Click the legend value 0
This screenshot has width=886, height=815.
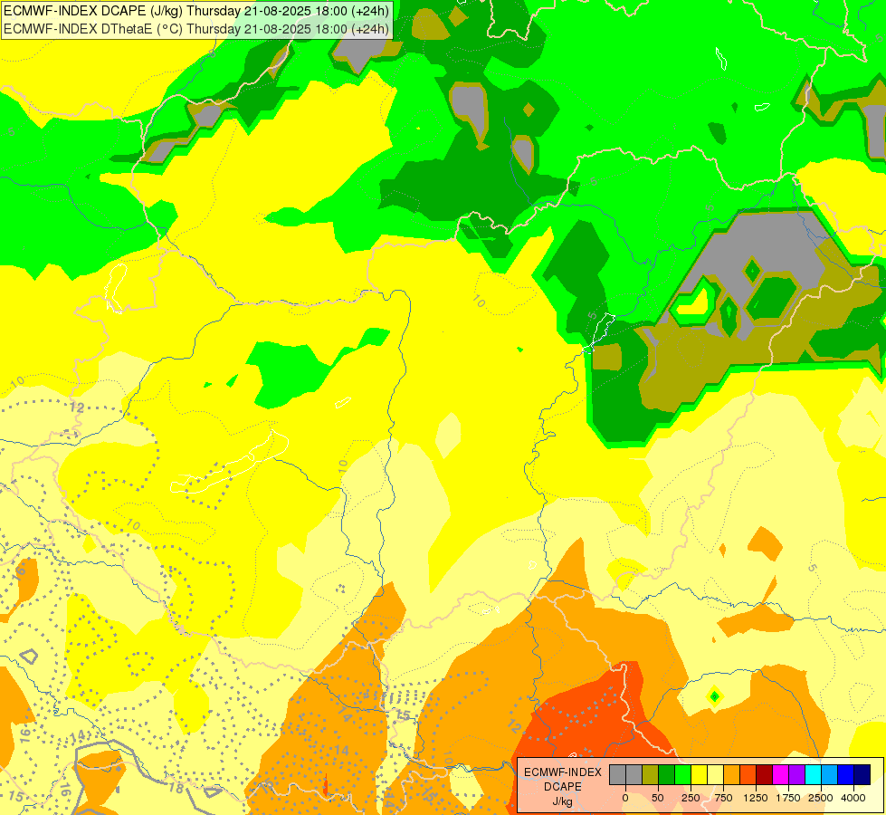[625, 798]
